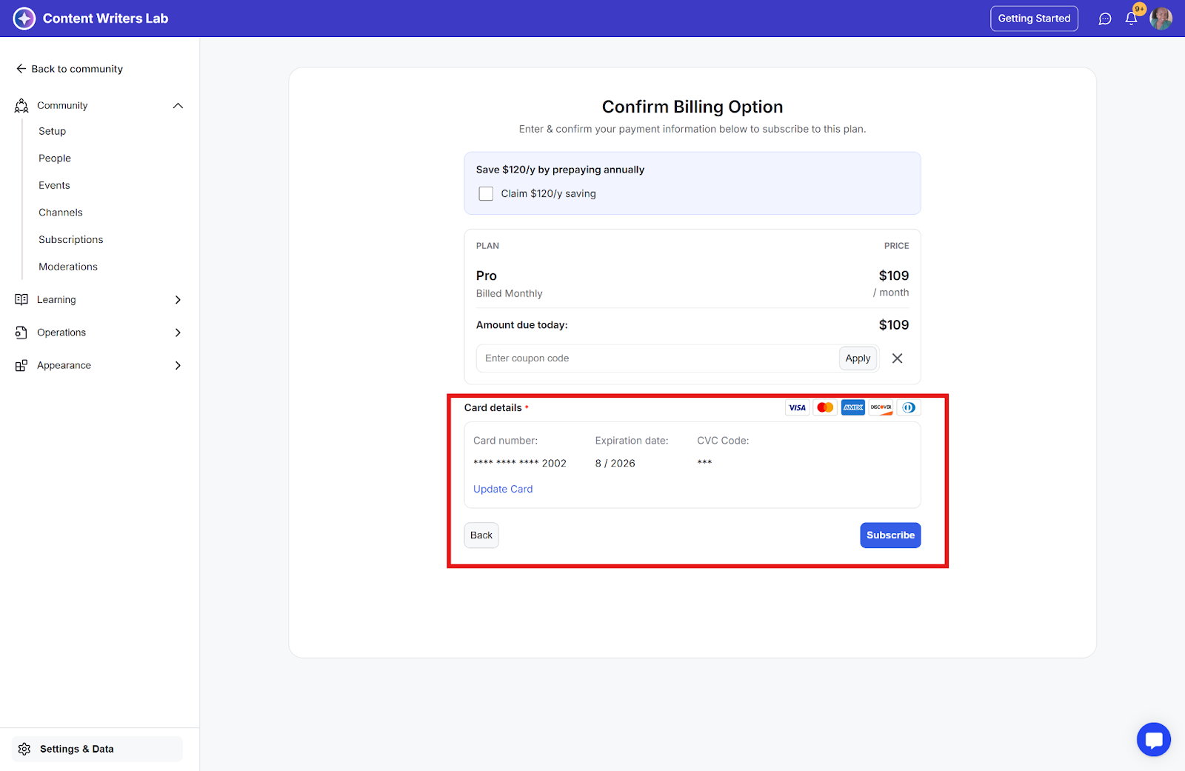Viewport: 1185px width, 771px height.
Task: Open the Getting Started button
Action: click(x=1034, y=19)
